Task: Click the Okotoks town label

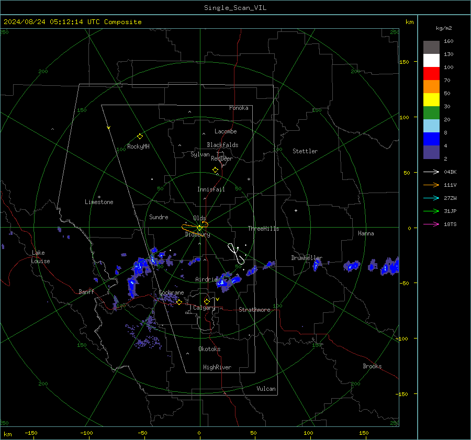Action: point(209,349)
